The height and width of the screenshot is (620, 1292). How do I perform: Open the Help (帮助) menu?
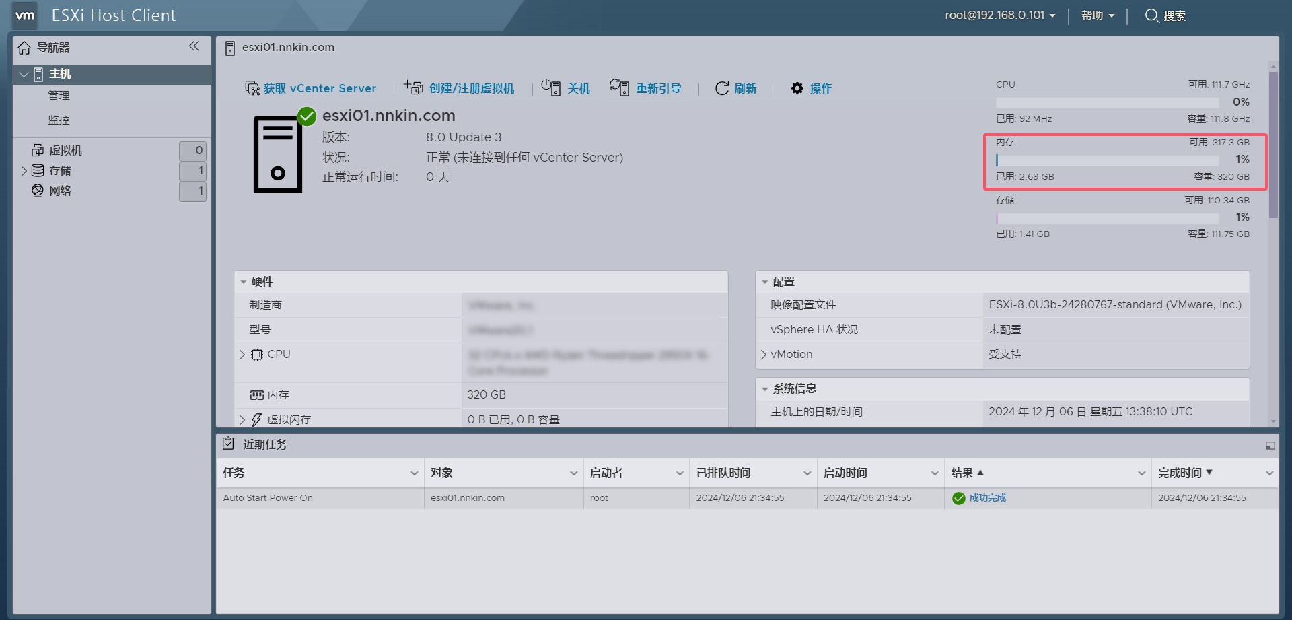point(1098,15)
